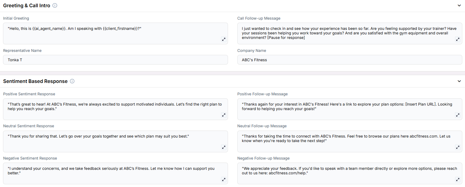Collapse the Greeting & Call Intro section
Screen dimensions: 465x187
tap(459, 5)
